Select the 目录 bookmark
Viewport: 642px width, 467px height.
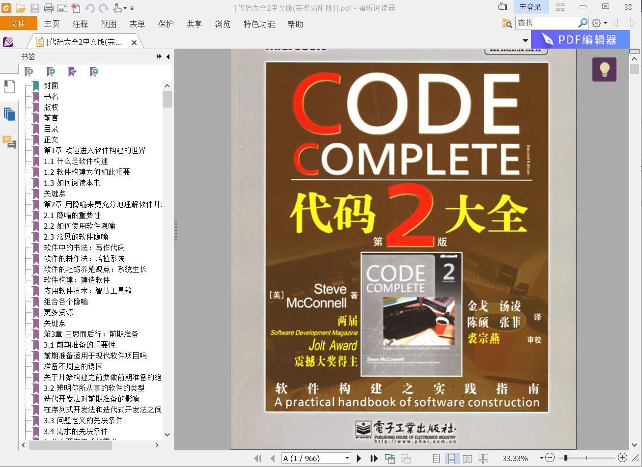click(x=51, y=129)
